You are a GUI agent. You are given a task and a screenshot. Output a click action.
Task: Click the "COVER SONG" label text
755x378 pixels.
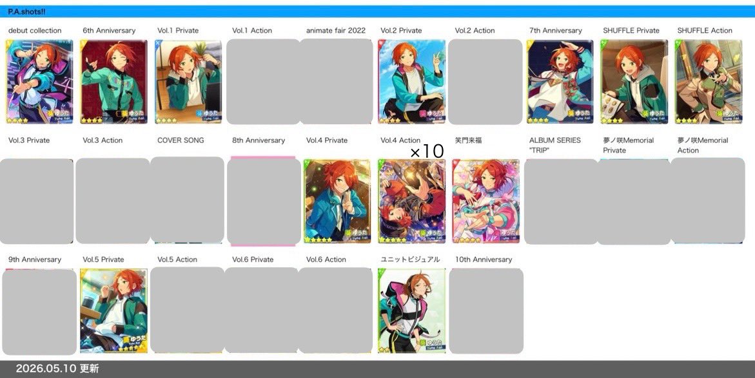181,140
